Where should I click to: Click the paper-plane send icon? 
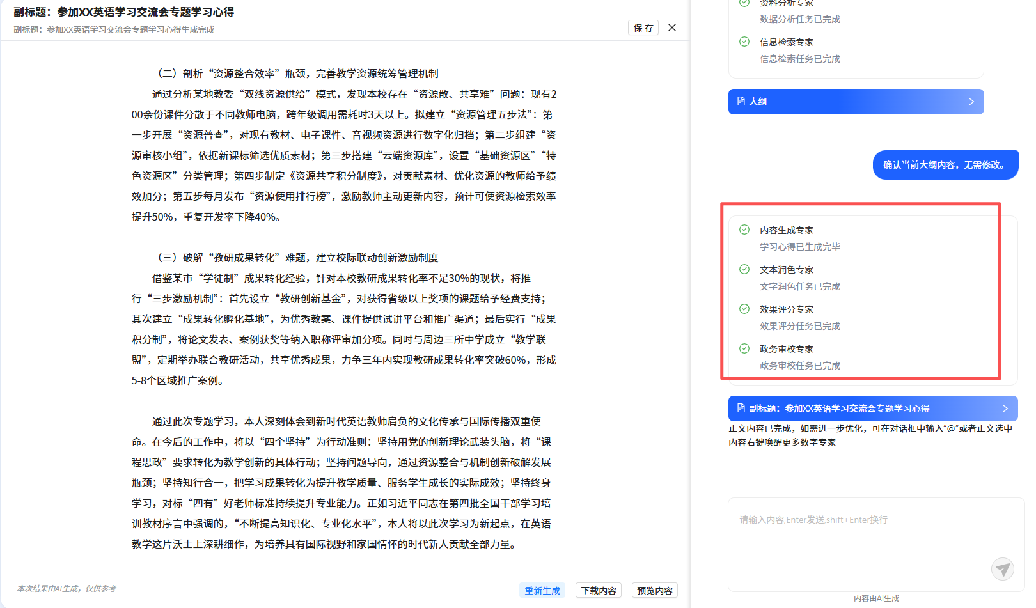click(x=1002, y=568)
